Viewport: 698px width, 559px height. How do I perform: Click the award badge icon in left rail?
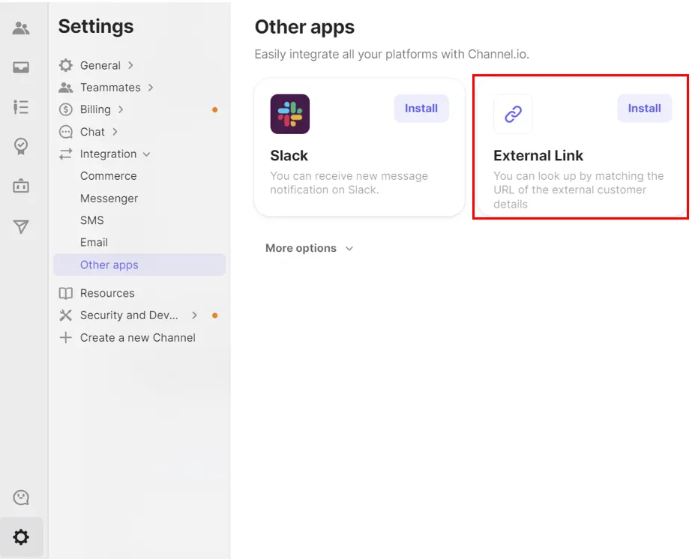click(x=21, y=146)
